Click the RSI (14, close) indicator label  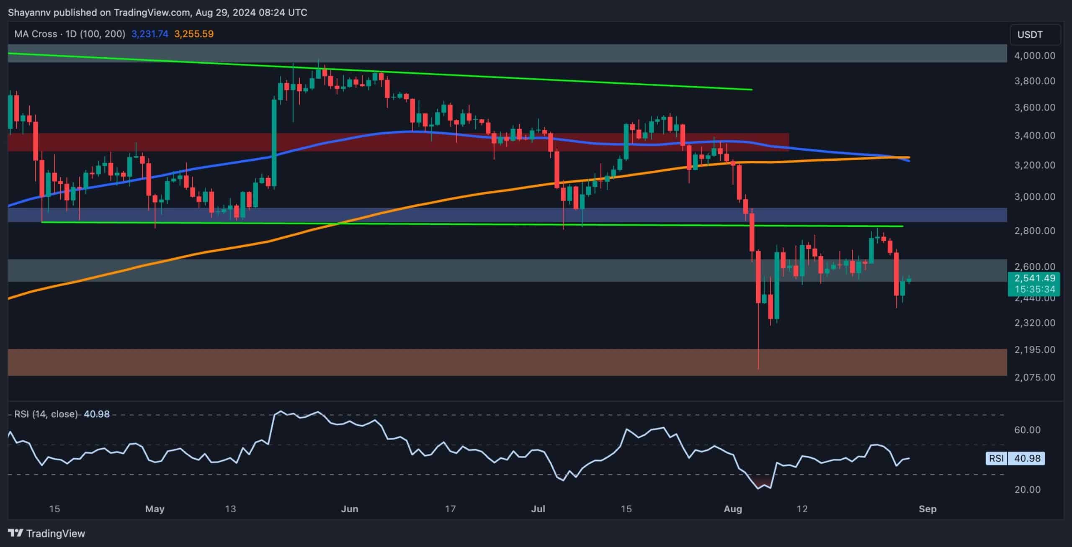(46, 414)
